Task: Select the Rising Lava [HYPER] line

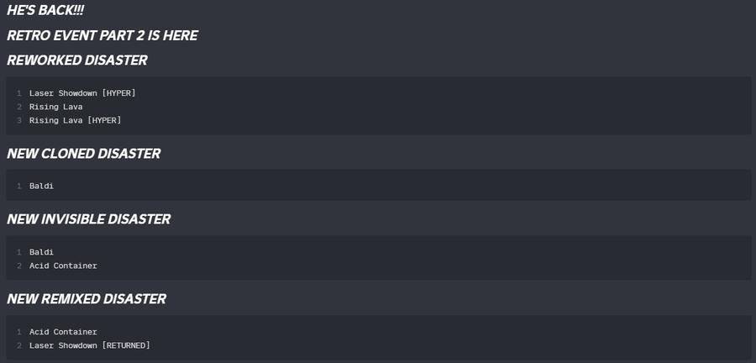Action: [x=76, y=120]
